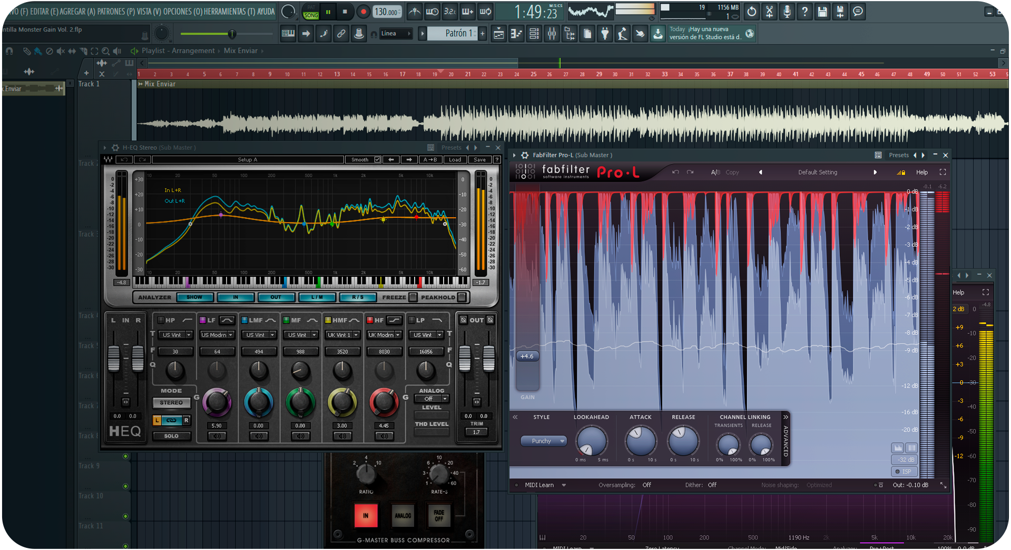Open the UK Vint 1 type dropdown (HMF)
Image resolution: width=1011 pixels, height=550 pixels.
[x=342, y=335]
